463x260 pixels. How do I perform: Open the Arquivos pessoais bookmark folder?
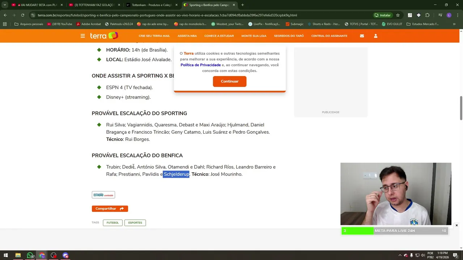click(29, 24)
